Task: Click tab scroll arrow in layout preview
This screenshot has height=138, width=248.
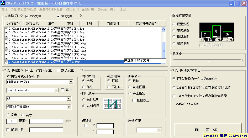Action: point(202,40)
